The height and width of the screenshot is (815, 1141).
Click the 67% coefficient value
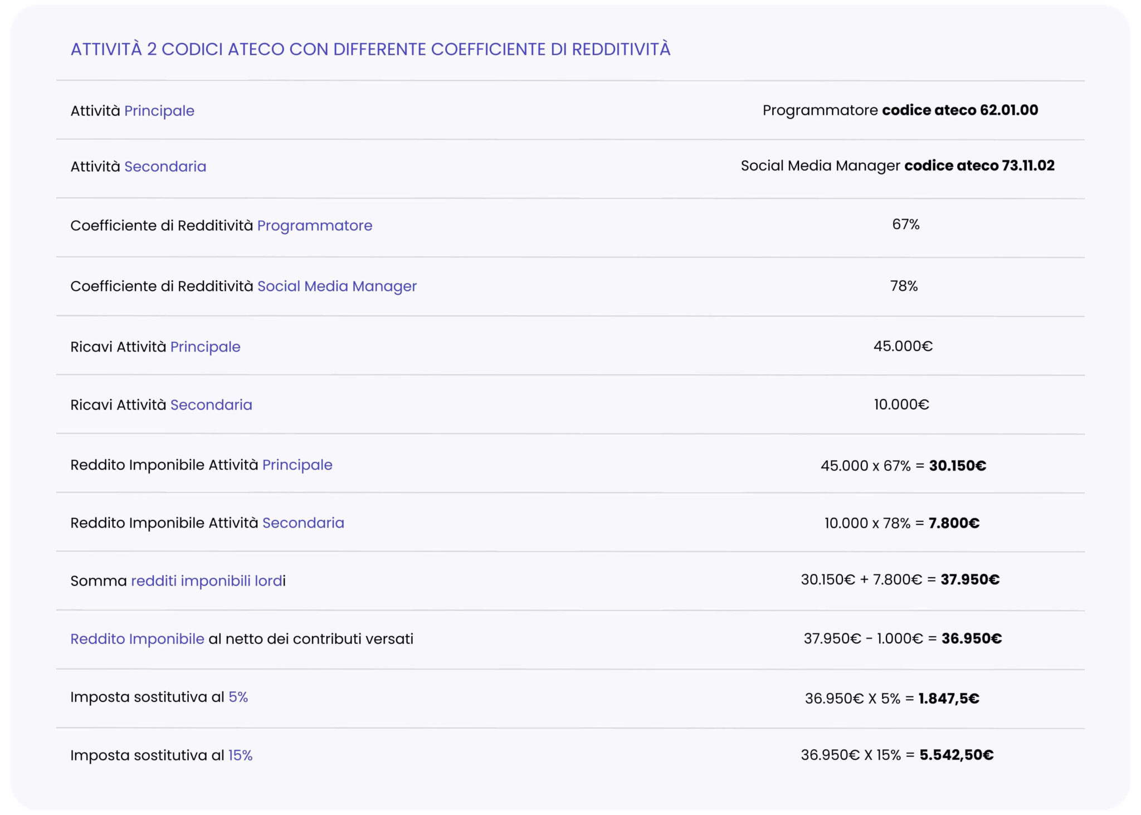point(906,225)
